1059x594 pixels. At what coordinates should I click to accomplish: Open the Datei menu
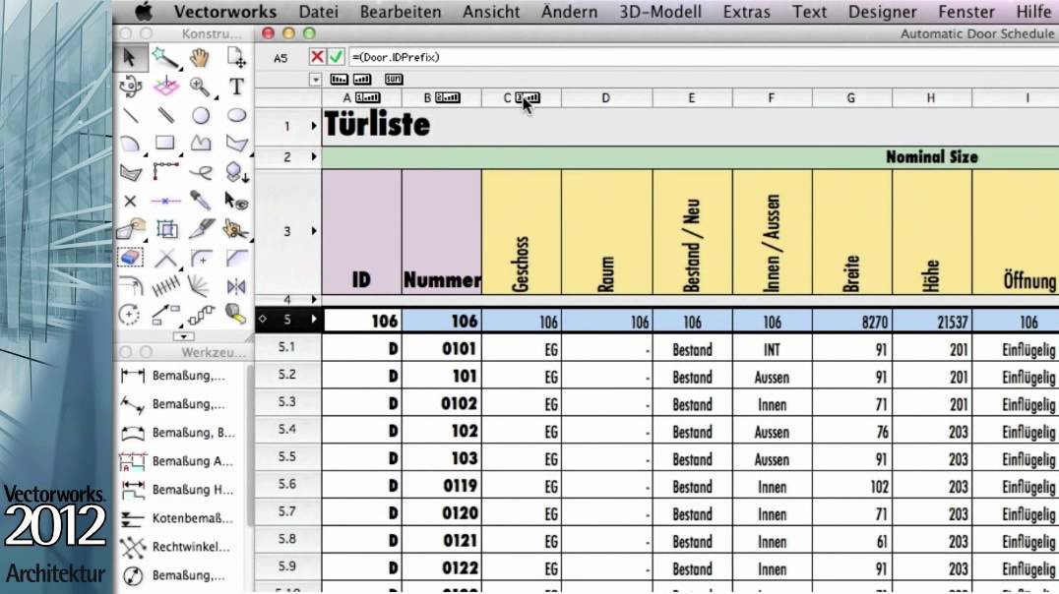coord(318,12)
